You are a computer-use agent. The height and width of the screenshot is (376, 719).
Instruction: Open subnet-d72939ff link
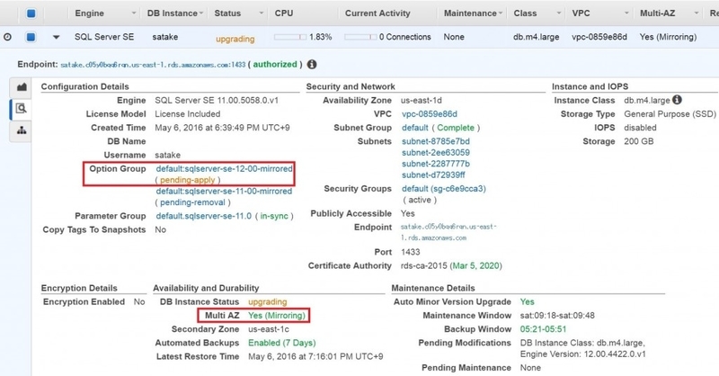coord(433,175)
